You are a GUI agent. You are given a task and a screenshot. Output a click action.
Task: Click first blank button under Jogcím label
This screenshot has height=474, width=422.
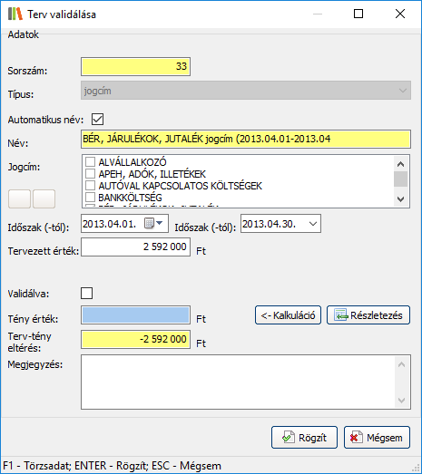pos(19,198)
